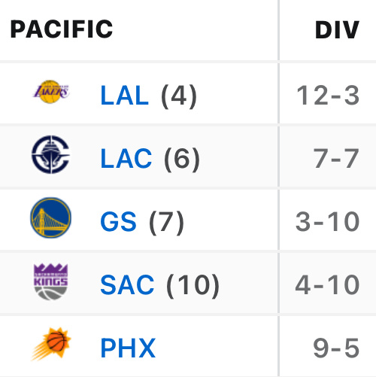This screenshot has width=376, height=377.
Task: Open the PHX team link
Action: pyautogui.click(x=128, y=348)
